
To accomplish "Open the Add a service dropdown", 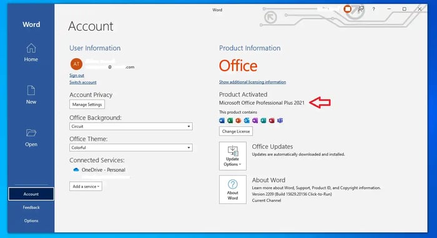I will click(86, 186).
